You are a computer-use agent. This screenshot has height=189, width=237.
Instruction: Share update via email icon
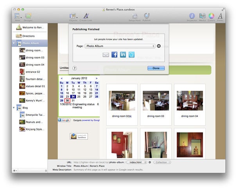click(x=106, y=55)
